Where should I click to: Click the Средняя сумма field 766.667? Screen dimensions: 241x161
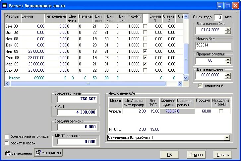77,99
